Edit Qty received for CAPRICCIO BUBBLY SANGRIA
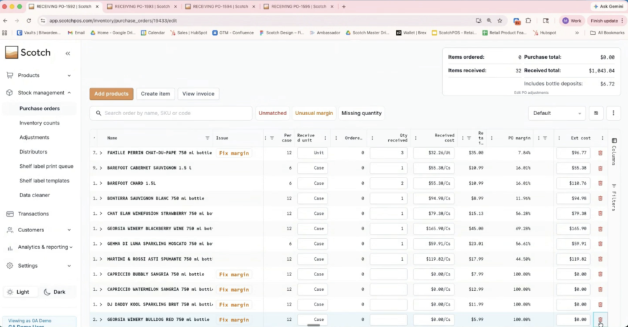 click(388, 274)
